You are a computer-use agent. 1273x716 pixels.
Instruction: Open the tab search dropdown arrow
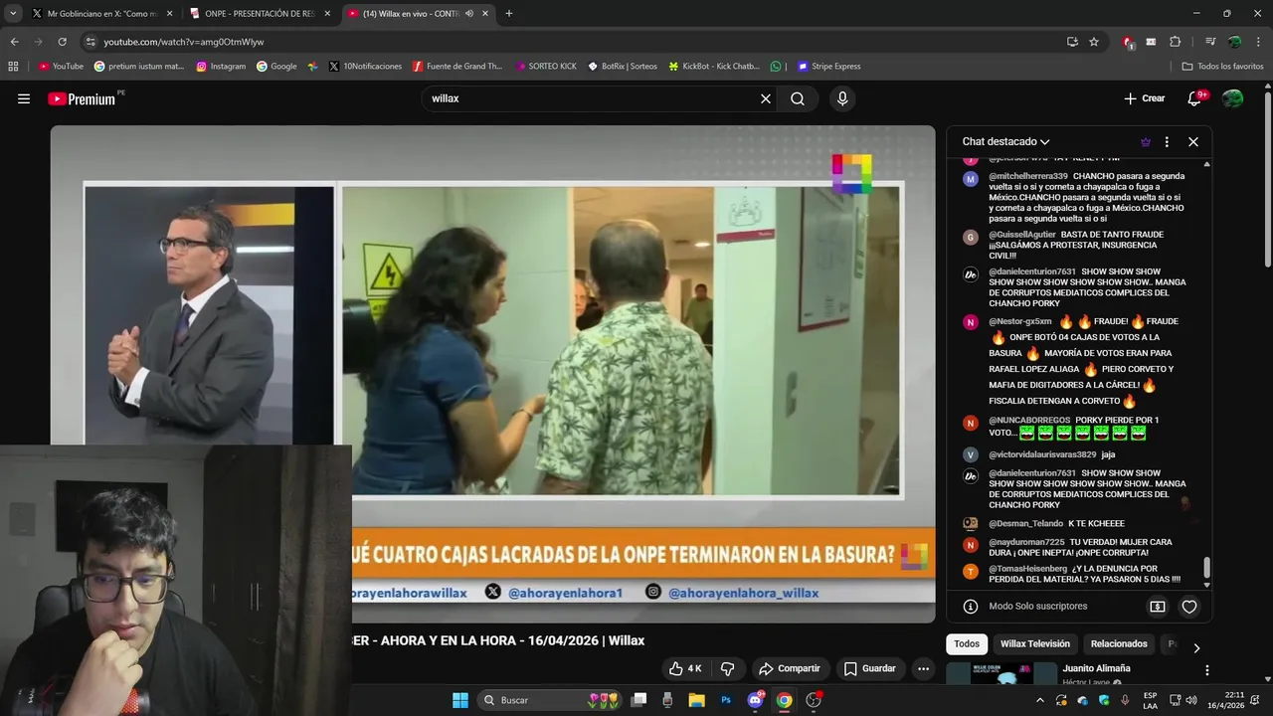(13, 14)
